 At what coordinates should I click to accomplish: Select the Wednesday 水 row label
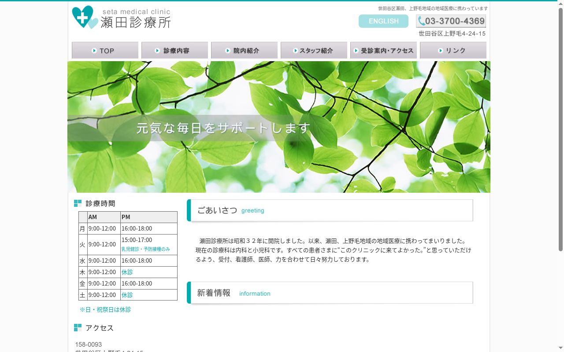coord(82,260)
